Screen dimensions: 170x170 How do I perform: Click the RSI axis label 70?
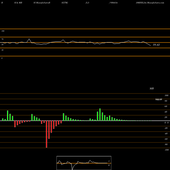[x=2, y=39]
